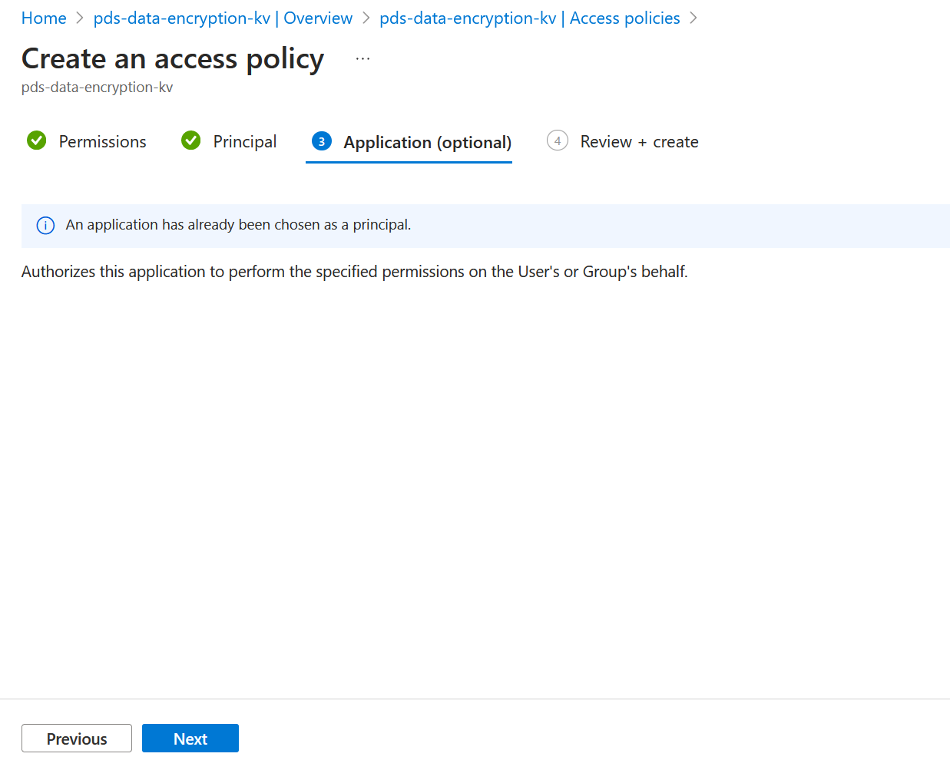This screenshot has width=950, height=770.
Task: Click the chevron between Overview and Access policies
Action: [x=364, y=18]
